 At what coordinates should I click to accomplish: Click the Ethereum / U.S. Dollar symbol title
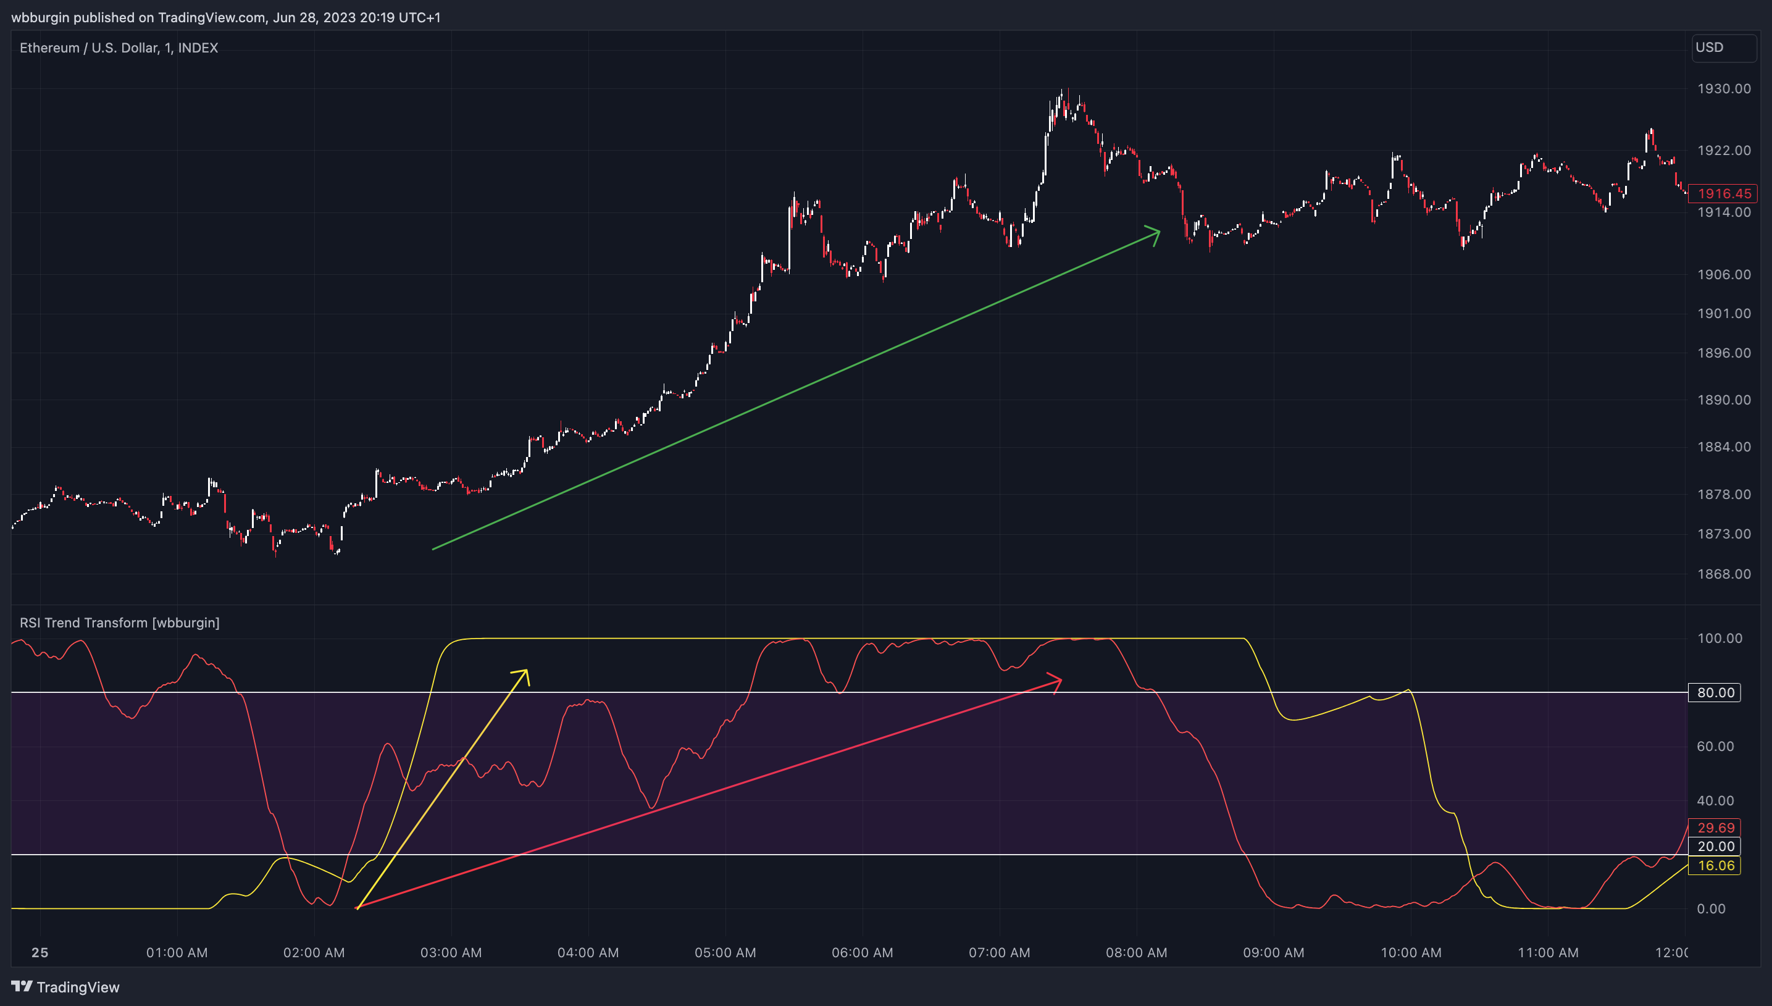coord(119,48)
